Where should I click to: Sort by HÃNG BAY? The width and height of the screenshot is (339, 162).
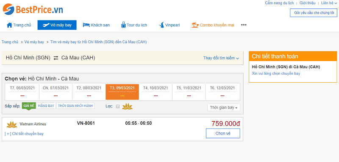point(46,106)
